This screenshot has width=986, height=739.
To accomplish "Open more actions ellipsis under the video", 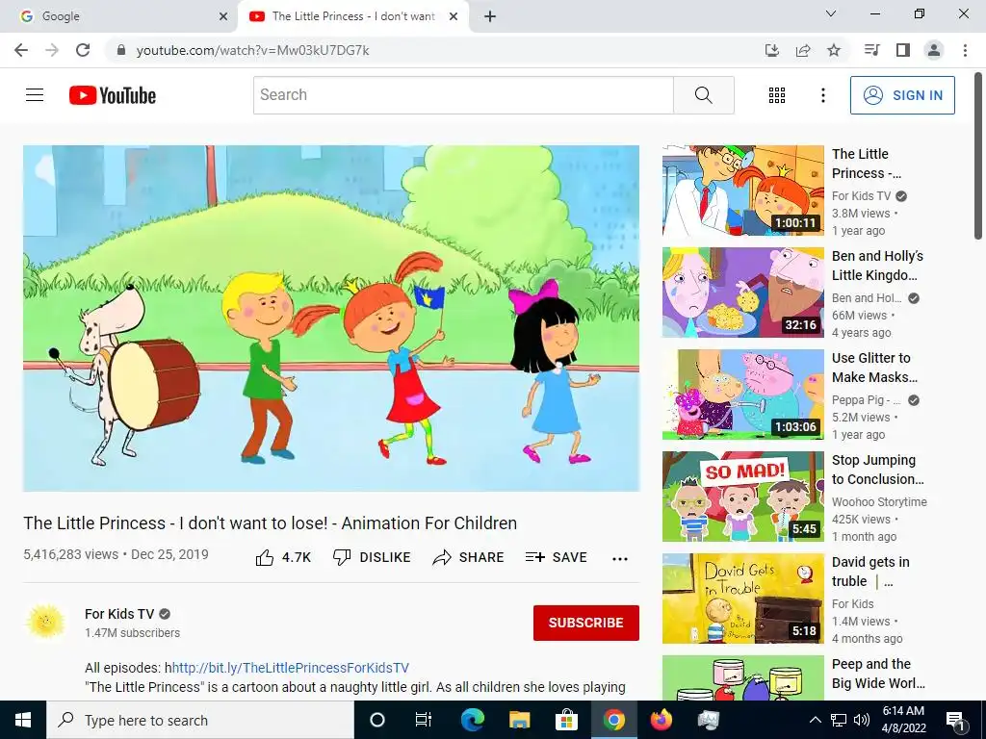I will click(620, 559).
